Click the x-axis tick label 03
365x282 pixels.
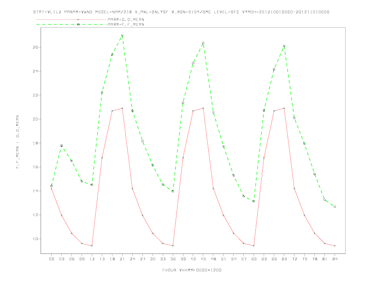(x=61, y=259)
